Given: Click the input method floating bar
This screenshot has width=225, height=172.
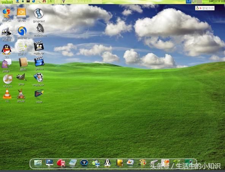Looking at the screenshot, I should coord(205,8).
